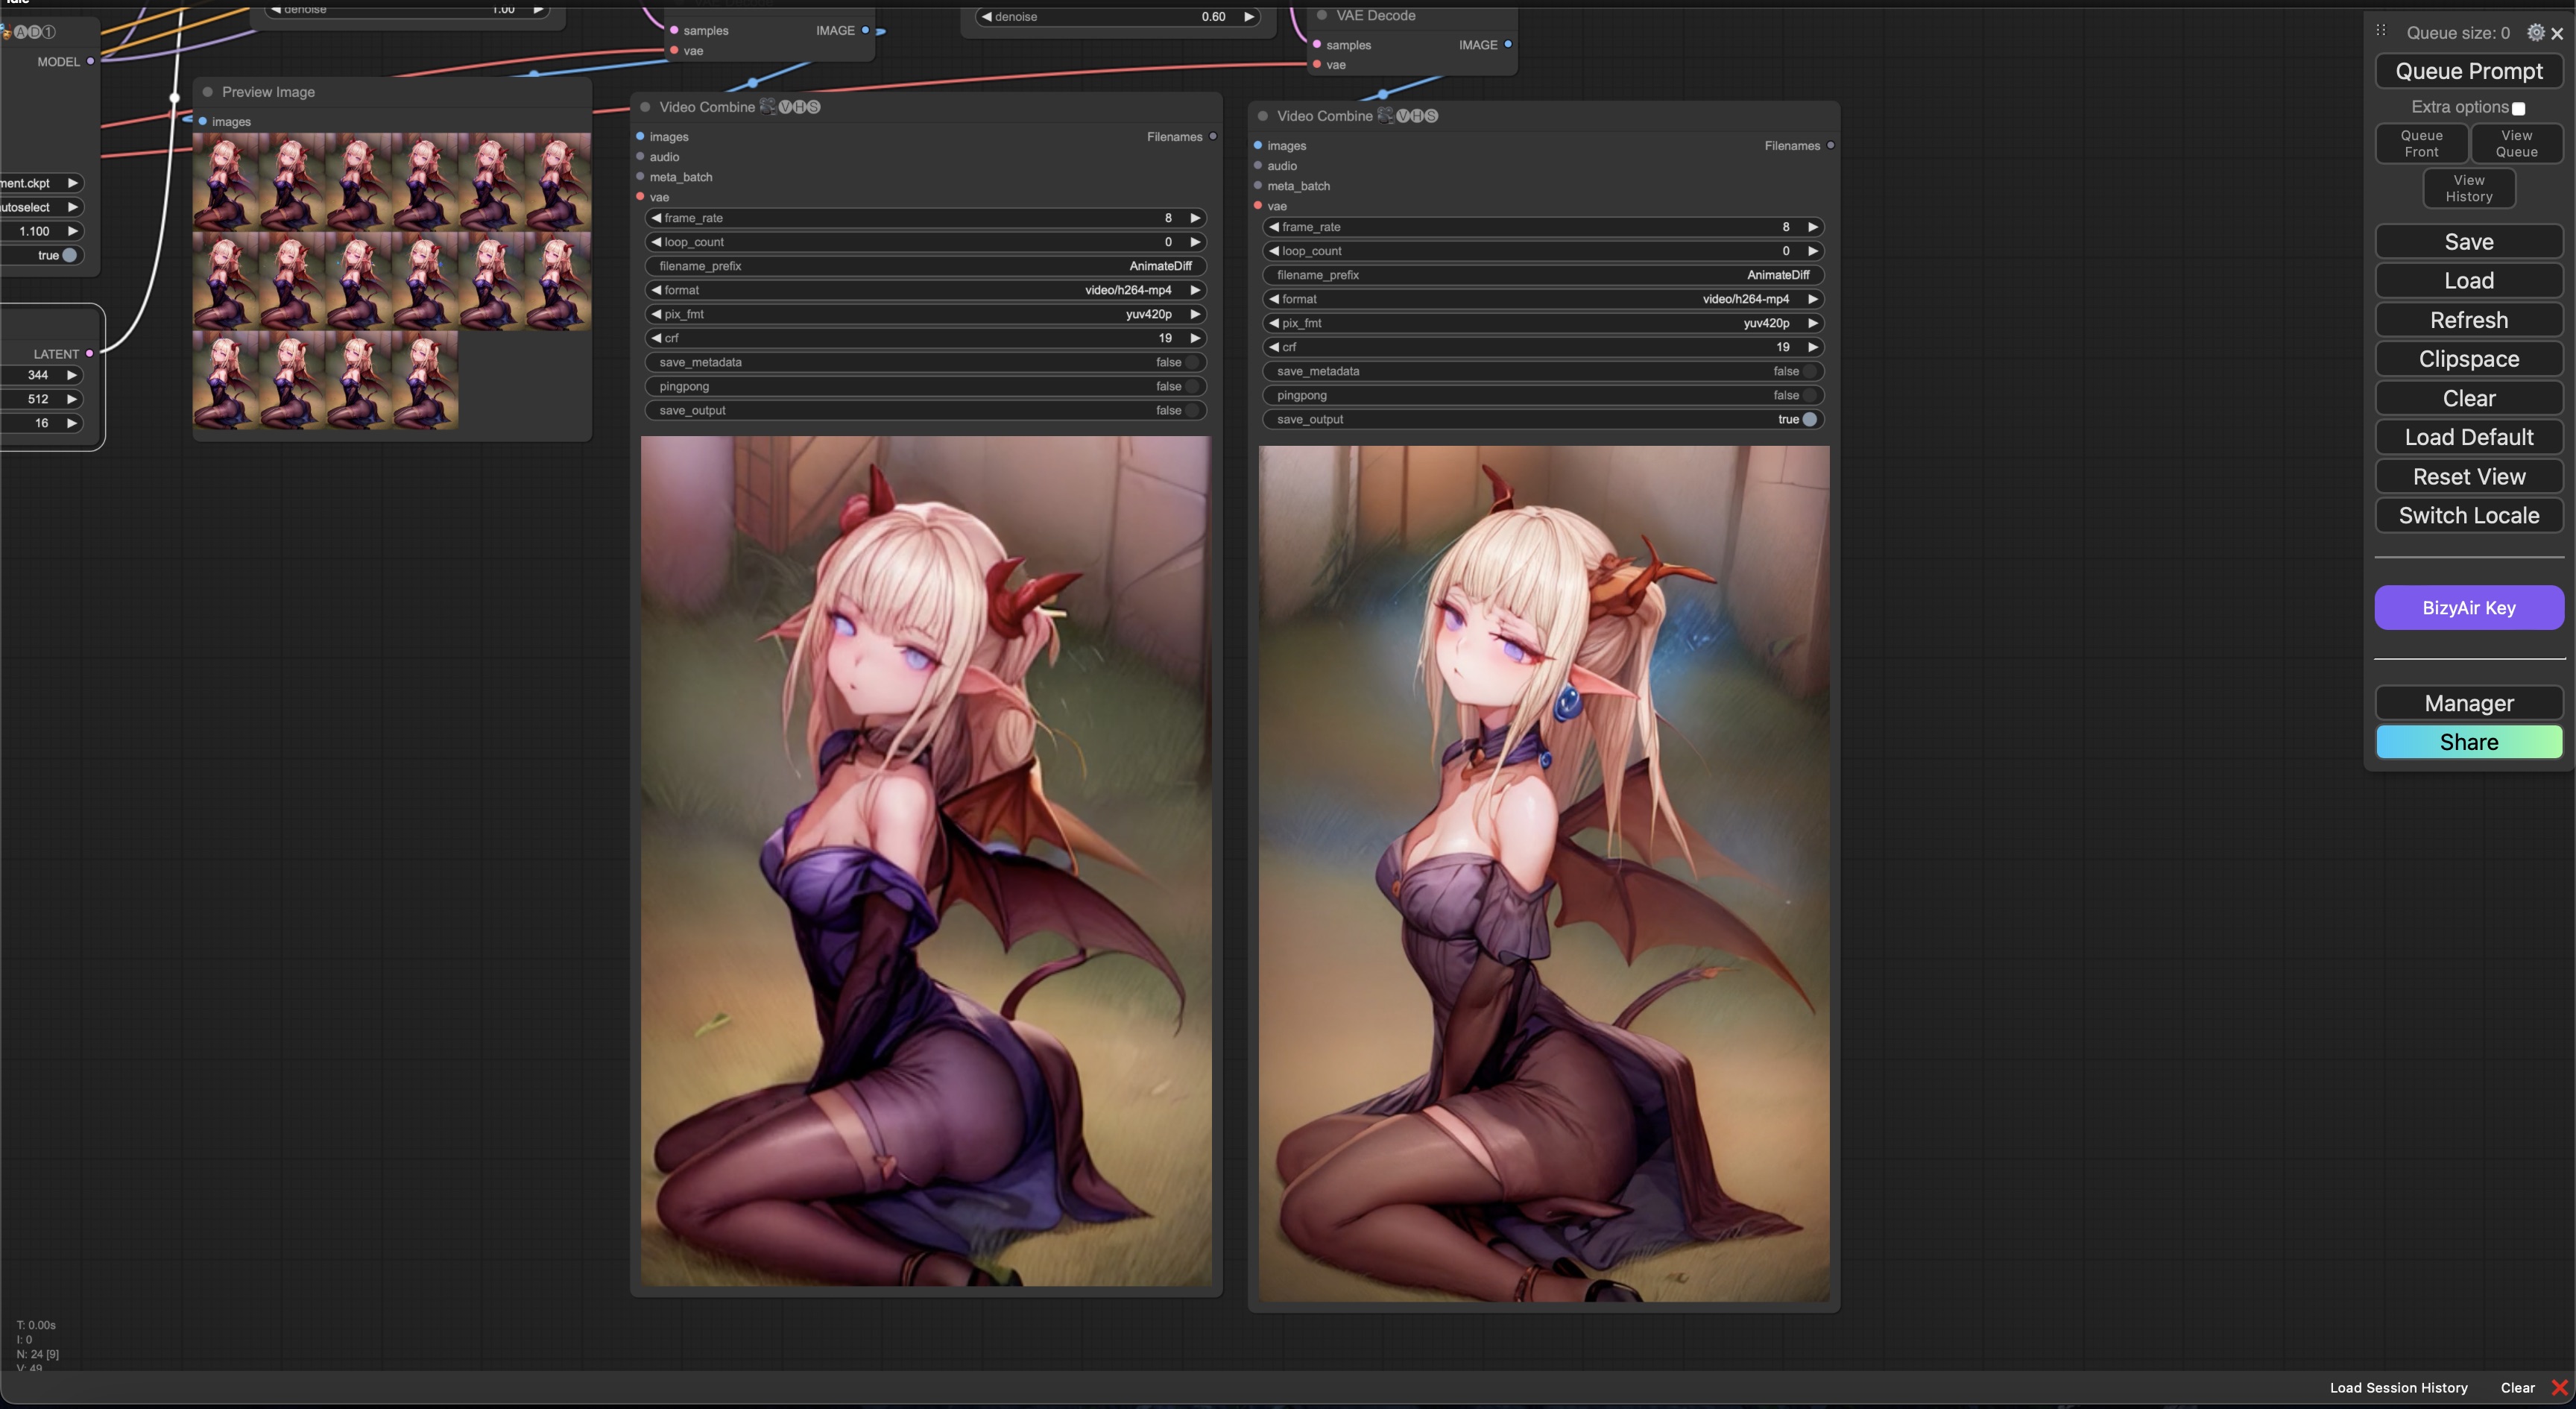Image resolution: width=2576 pixels, height=1409 pixels.
Task: Click the Share button
Action: coord(2469,742)
